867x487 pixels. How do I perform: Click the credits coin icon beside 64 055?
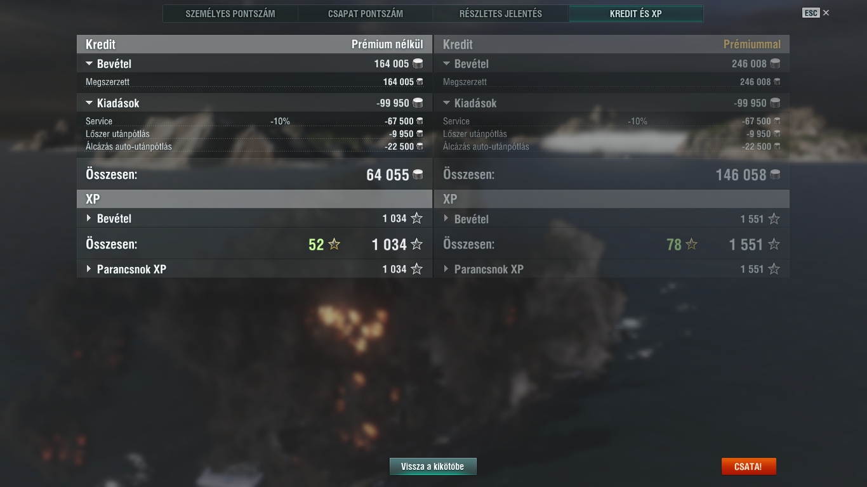[x=418, y=174]
